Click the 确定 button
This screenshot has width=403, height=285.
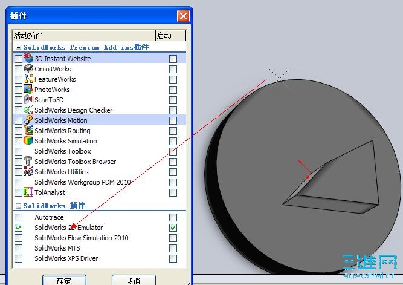64,280
